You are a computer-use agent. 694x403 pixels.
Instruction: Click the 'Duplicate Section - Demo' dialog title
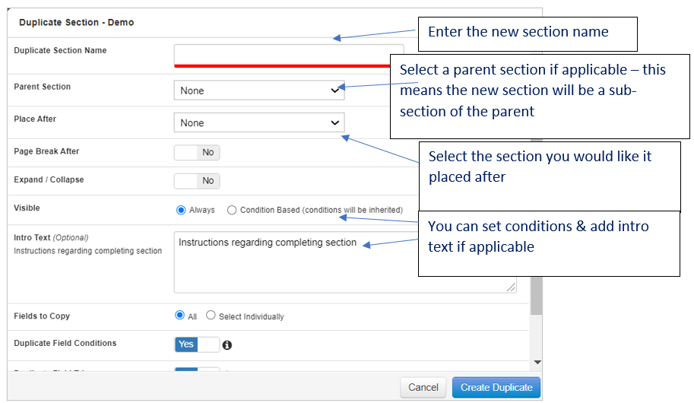(x=76, y=23)
